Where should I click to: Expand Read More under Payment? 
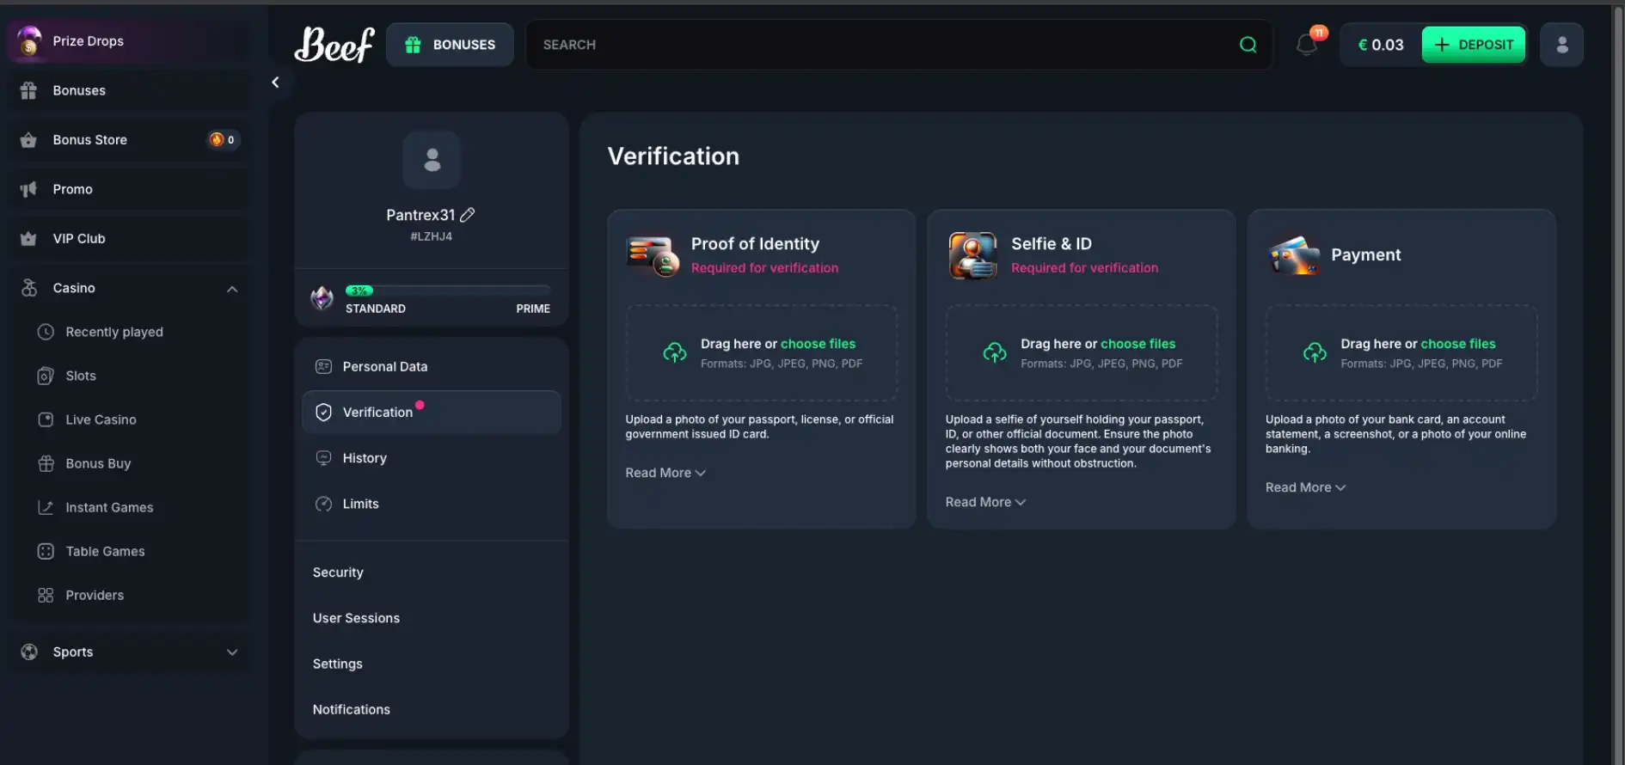pyautogui.click(x=1304, y=487)
